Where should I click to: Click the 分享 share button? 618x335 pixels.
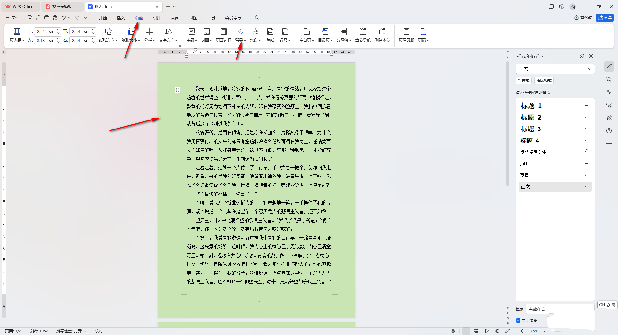coord(605,18)
